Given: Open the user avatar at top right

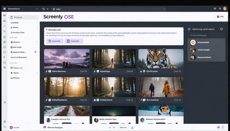Looking at the screenshot, I should [x=225, y=9].
